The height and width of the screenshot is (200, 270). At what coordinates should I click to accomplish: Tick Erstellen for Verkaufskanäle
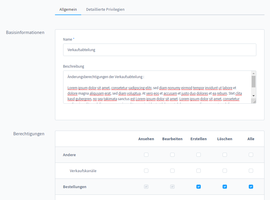click(198, 171)
